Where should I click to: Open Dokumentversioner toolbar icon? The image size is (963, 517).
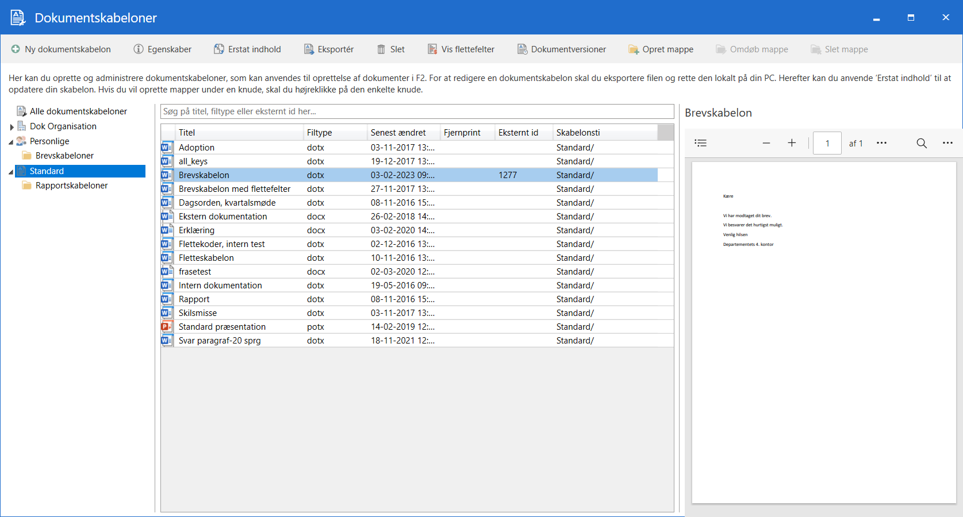522,49
